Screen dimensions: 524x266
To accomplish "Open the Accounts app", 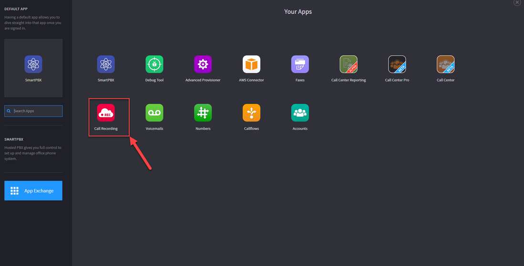I will click(300, 113).
